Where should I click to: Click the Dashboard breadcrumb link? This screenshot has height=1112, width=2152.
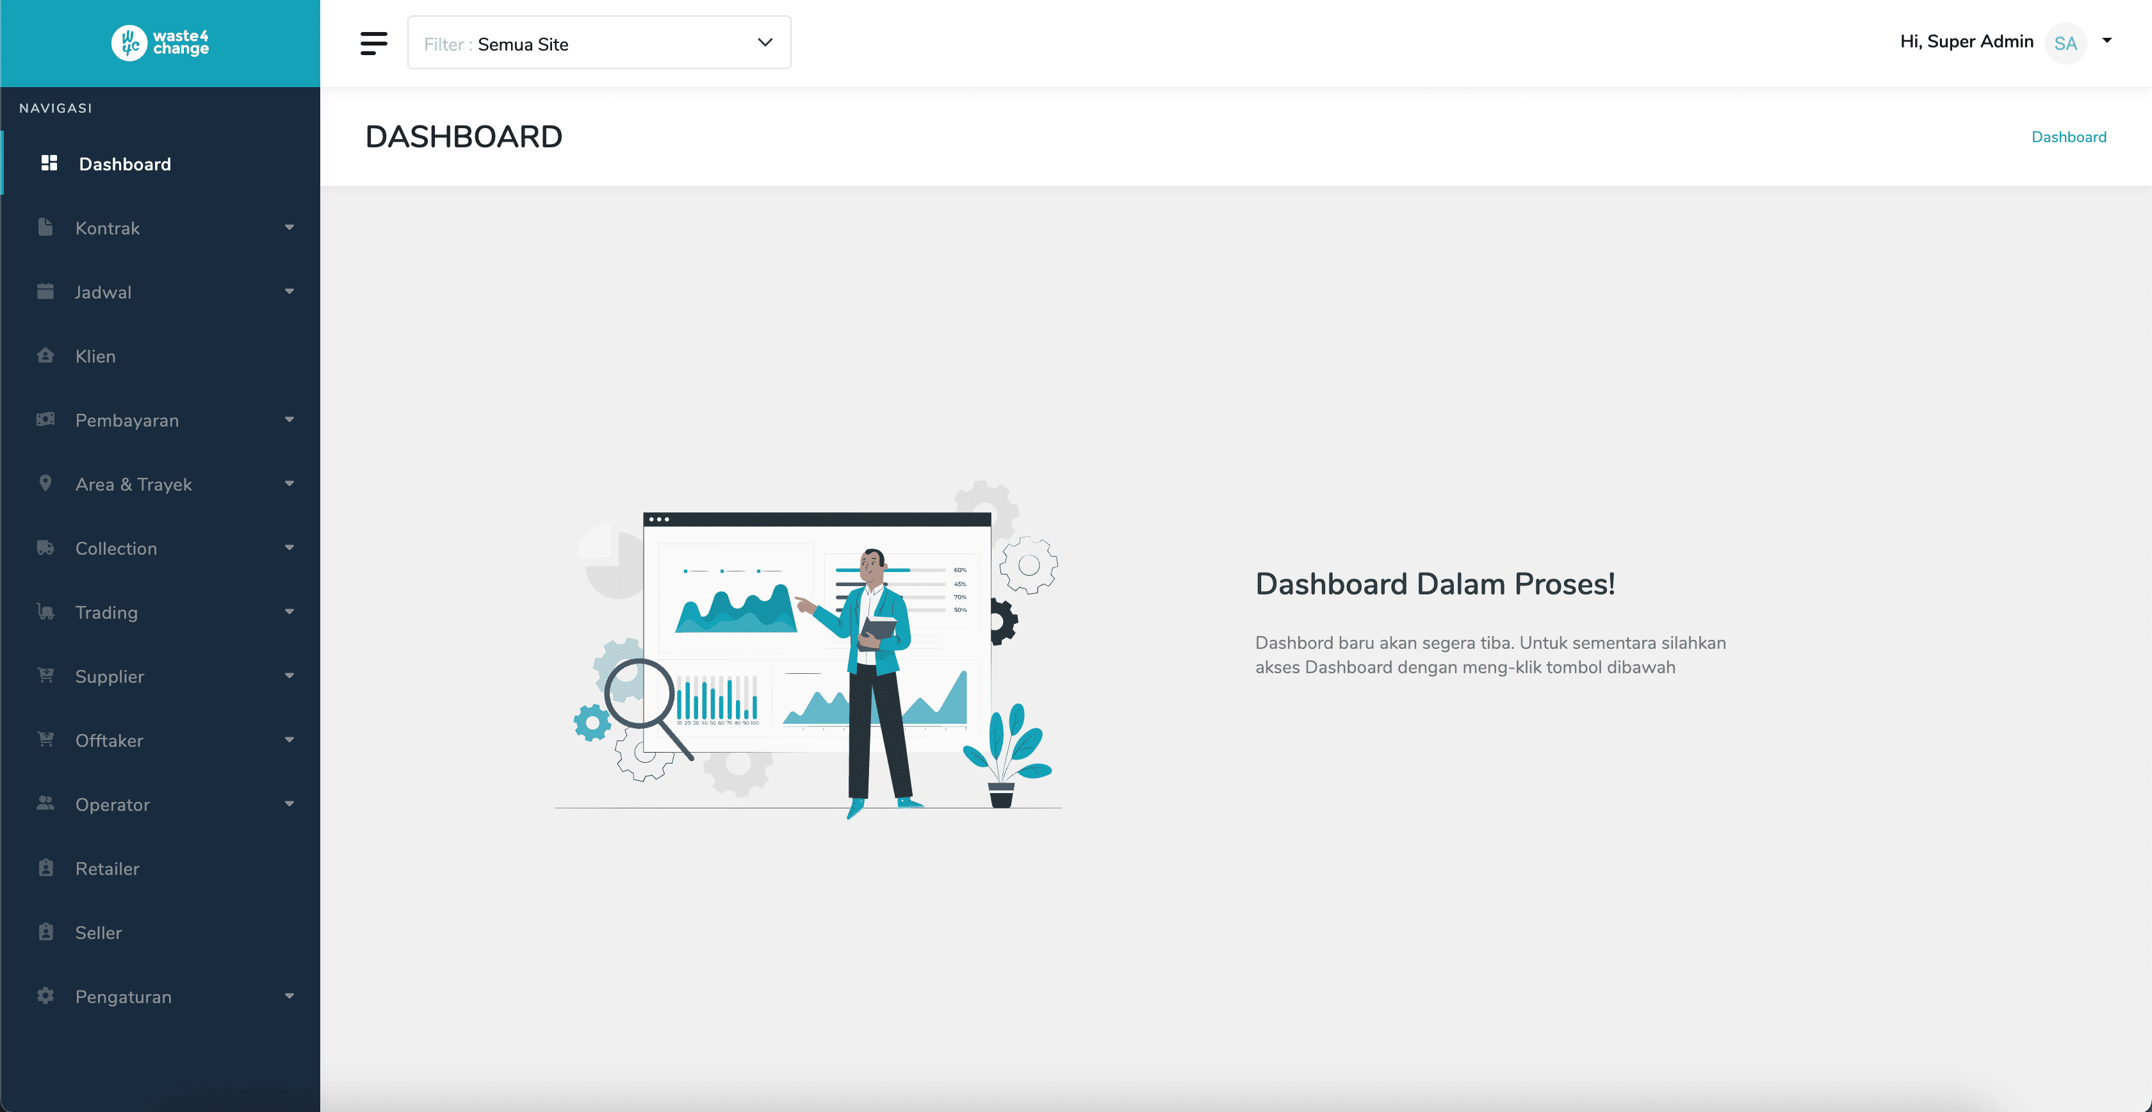click(x=2069, y=137)
